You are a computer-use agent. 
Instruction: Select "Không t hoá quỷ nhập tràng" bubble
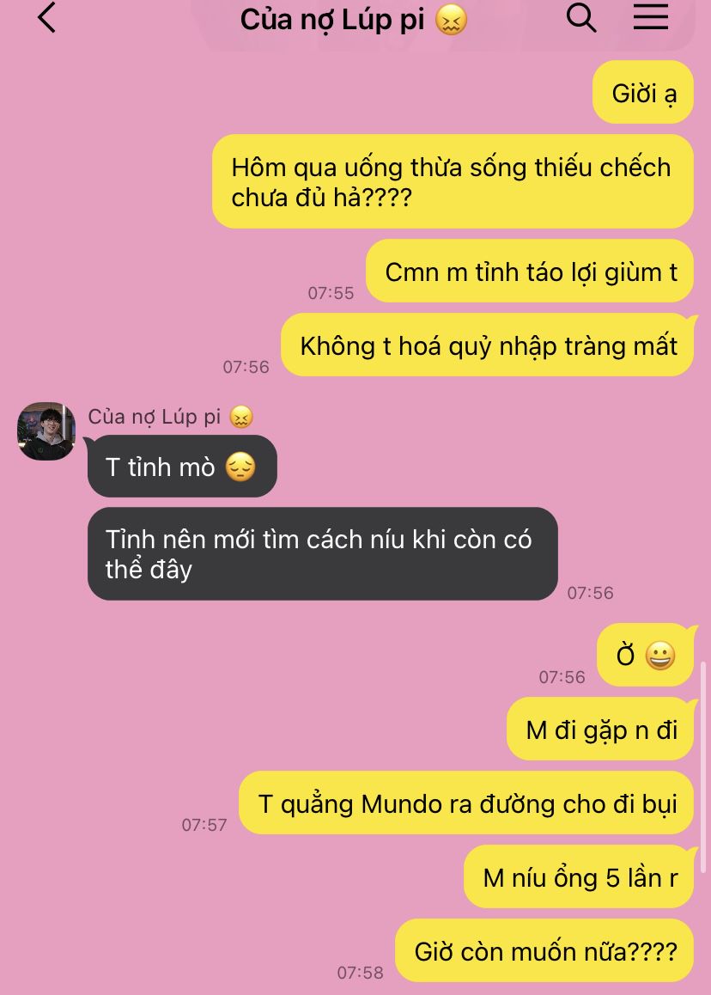pos(487,345)
